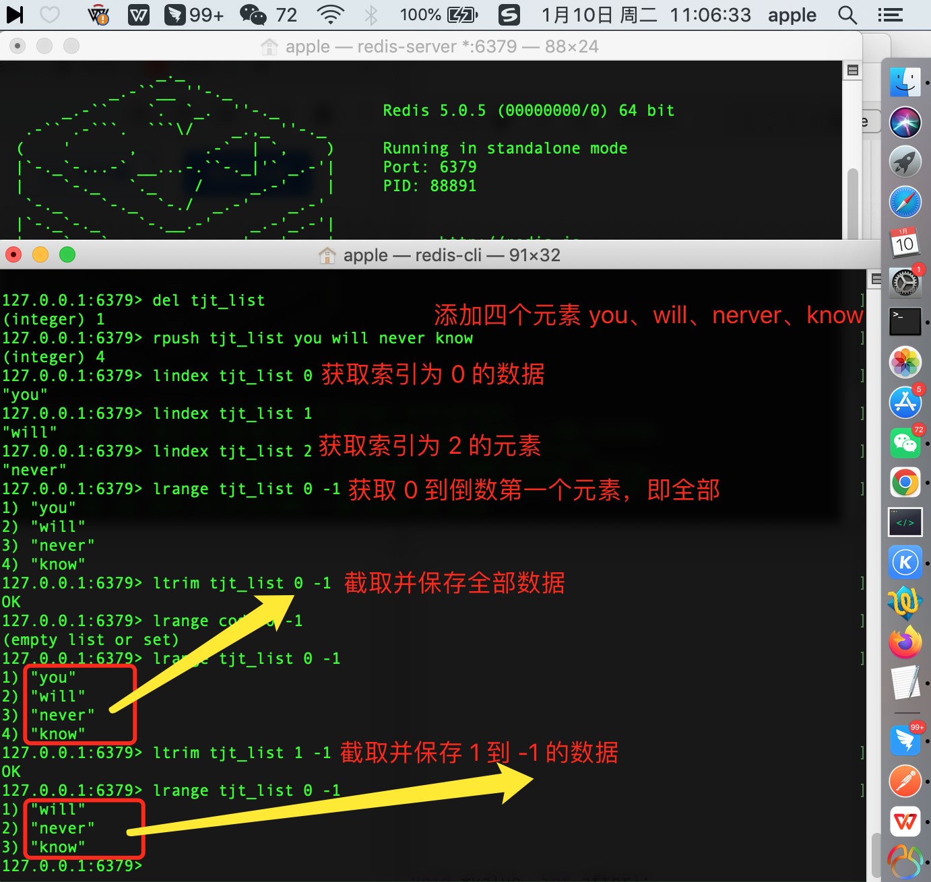Click the split-pane icon in redis-cli window
This screenshot has height=882, width=931.
pos(876,279)
